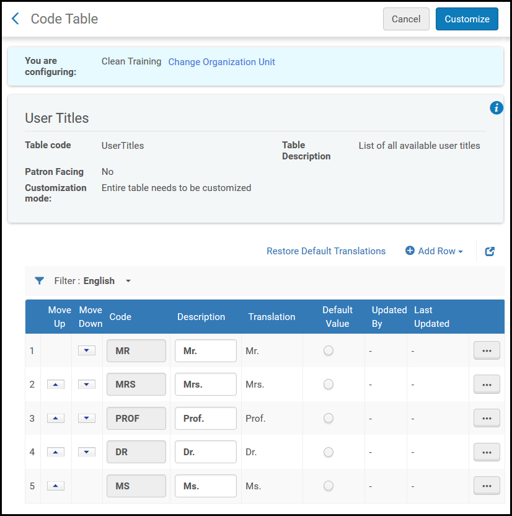Move the PROF row up
Screen dimensions: 512x516
(x=56, y=418)
